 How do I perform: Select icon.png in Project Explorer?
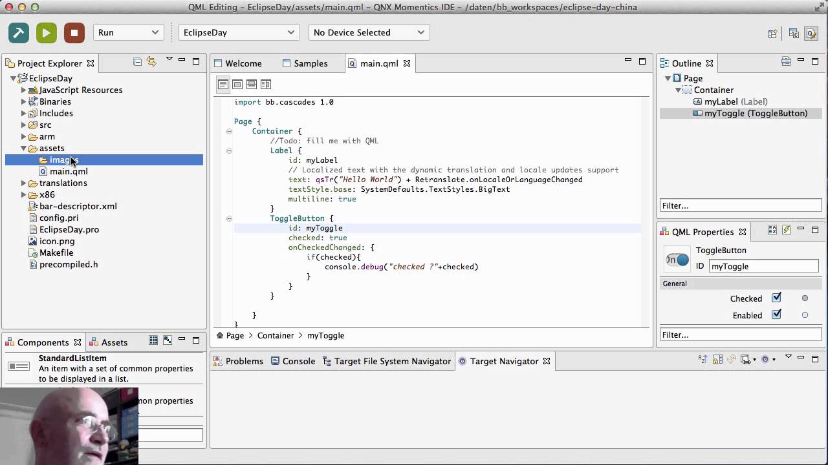57,241
